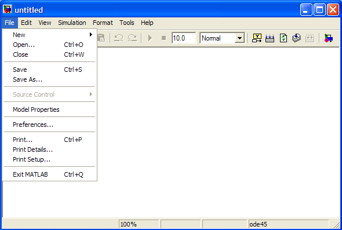
Task: Open Model Properties
Action: tap(49, 109)
